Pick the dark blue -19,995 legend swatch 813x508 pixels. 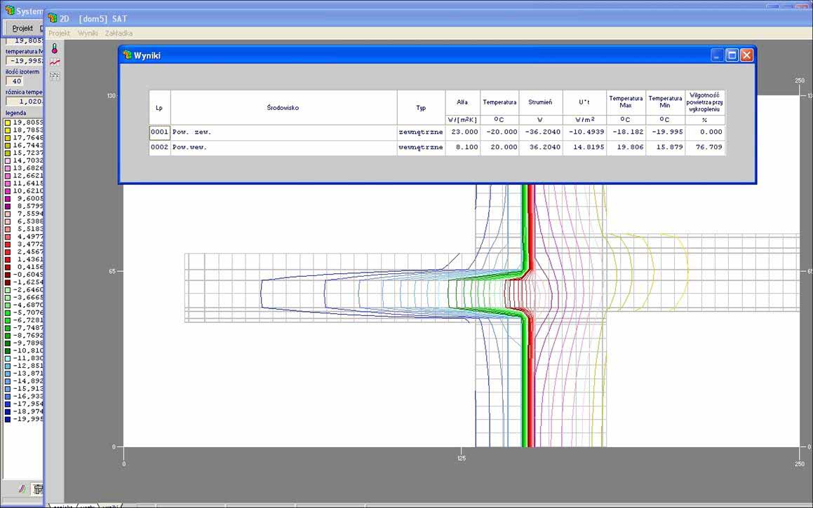pyautogui.click(x=8, y=420)
